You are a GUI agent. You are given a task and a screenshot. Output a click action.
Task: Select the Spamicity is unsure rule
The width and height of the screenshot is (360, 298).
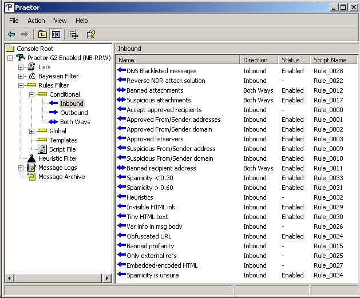click(153, 275)
